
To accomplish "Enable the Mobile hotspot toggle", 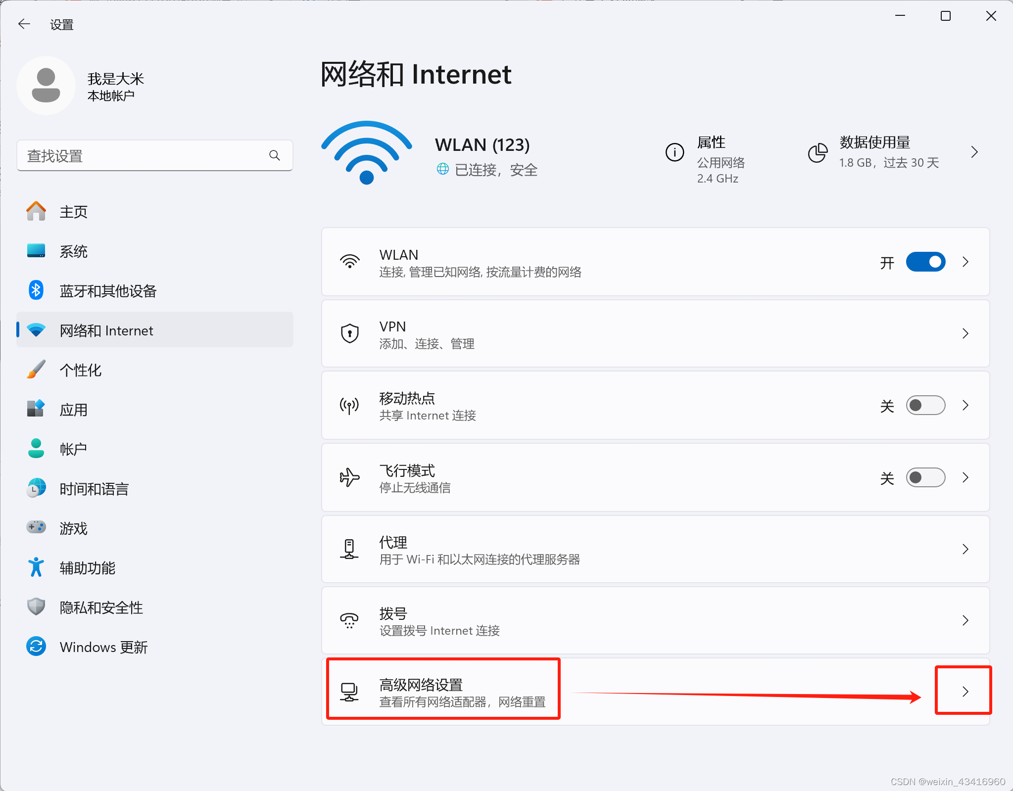I will (x=925, y=405).
